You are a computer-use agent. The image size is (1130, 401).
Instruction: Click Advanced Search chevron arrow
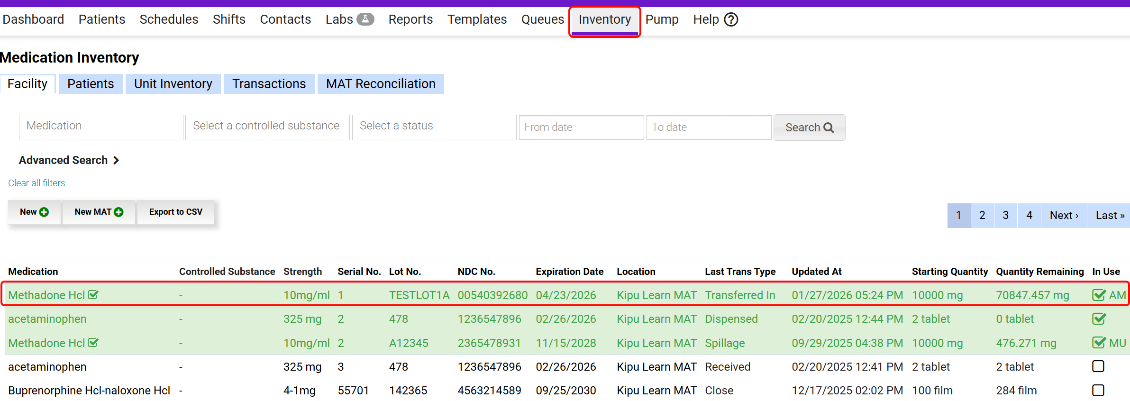(116, 161)
